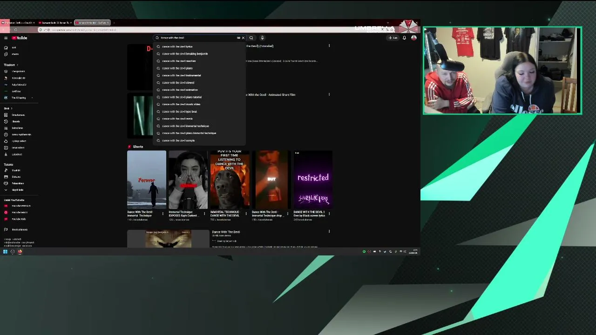Open options for Animated Short Film result
596x335 pixels.
point(329,94)
